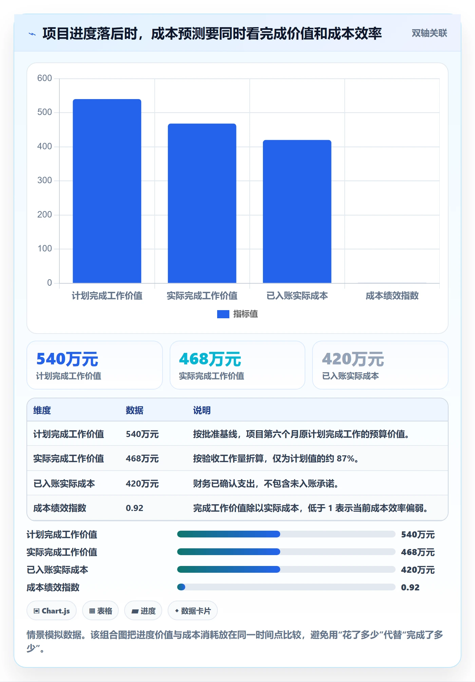Open the 540万元 data card

click(x=95, y=365)
